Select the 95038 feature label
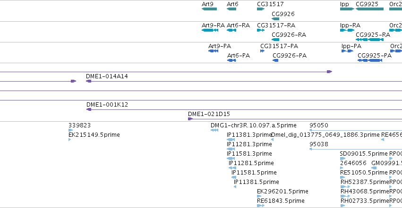 pyautogui.click(x=319, y=144)
